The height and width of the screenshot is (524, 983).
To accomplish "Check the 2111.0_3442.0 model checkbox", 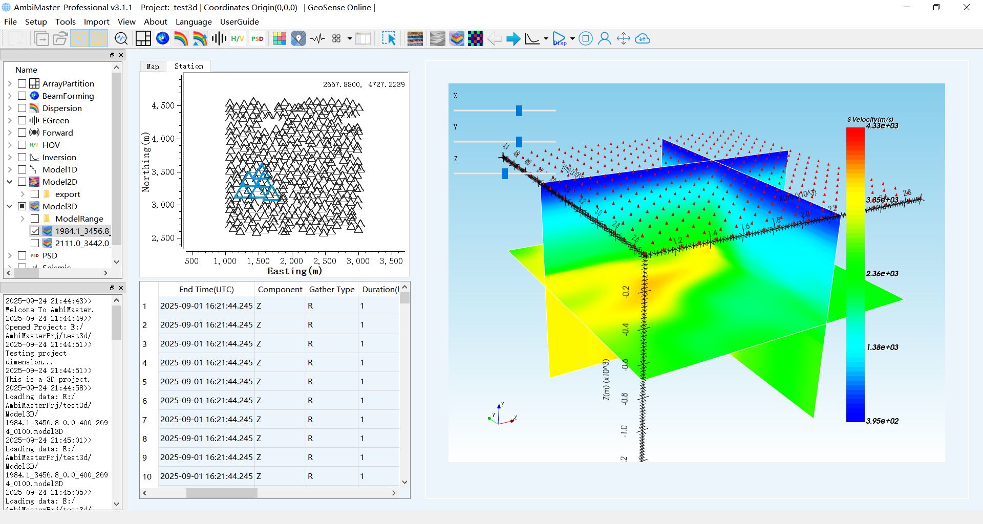I will click(x=35, y=243).
